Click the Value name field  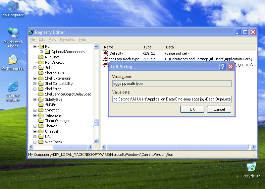[172, 84]
